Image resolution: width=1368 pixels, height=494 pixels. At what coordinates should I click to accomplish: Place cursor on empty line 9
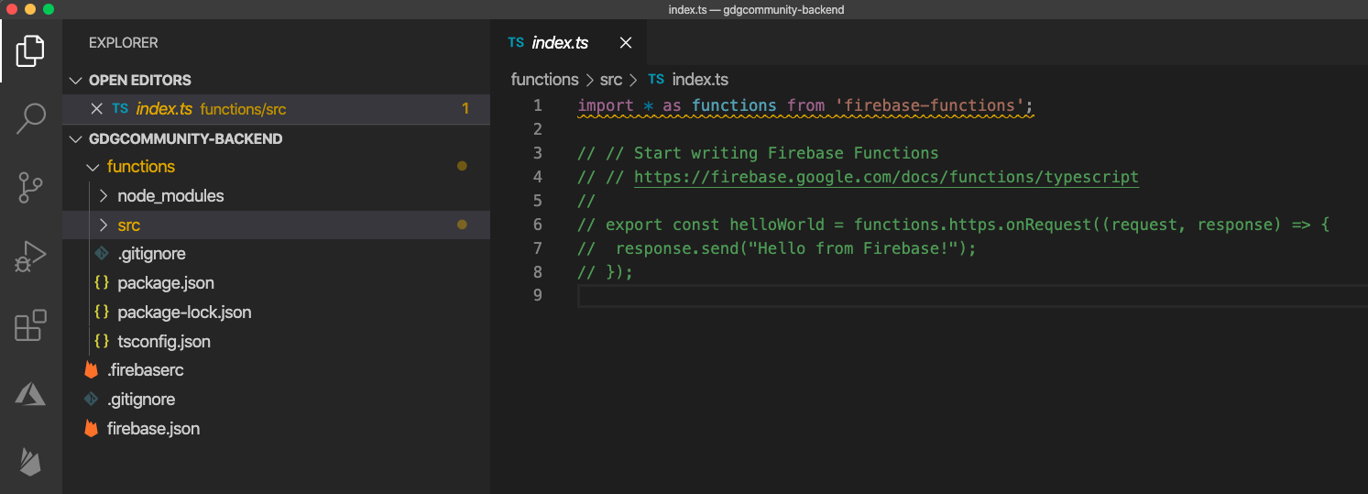(972, 295)
